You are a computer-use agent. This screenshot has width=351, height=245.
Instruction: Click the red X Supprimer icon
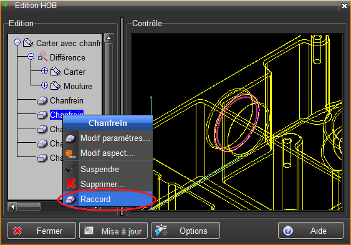(70, 184)
